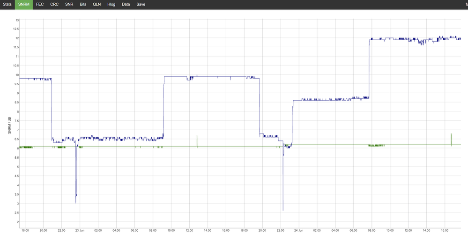Open the Data tab

click(126, 4)
